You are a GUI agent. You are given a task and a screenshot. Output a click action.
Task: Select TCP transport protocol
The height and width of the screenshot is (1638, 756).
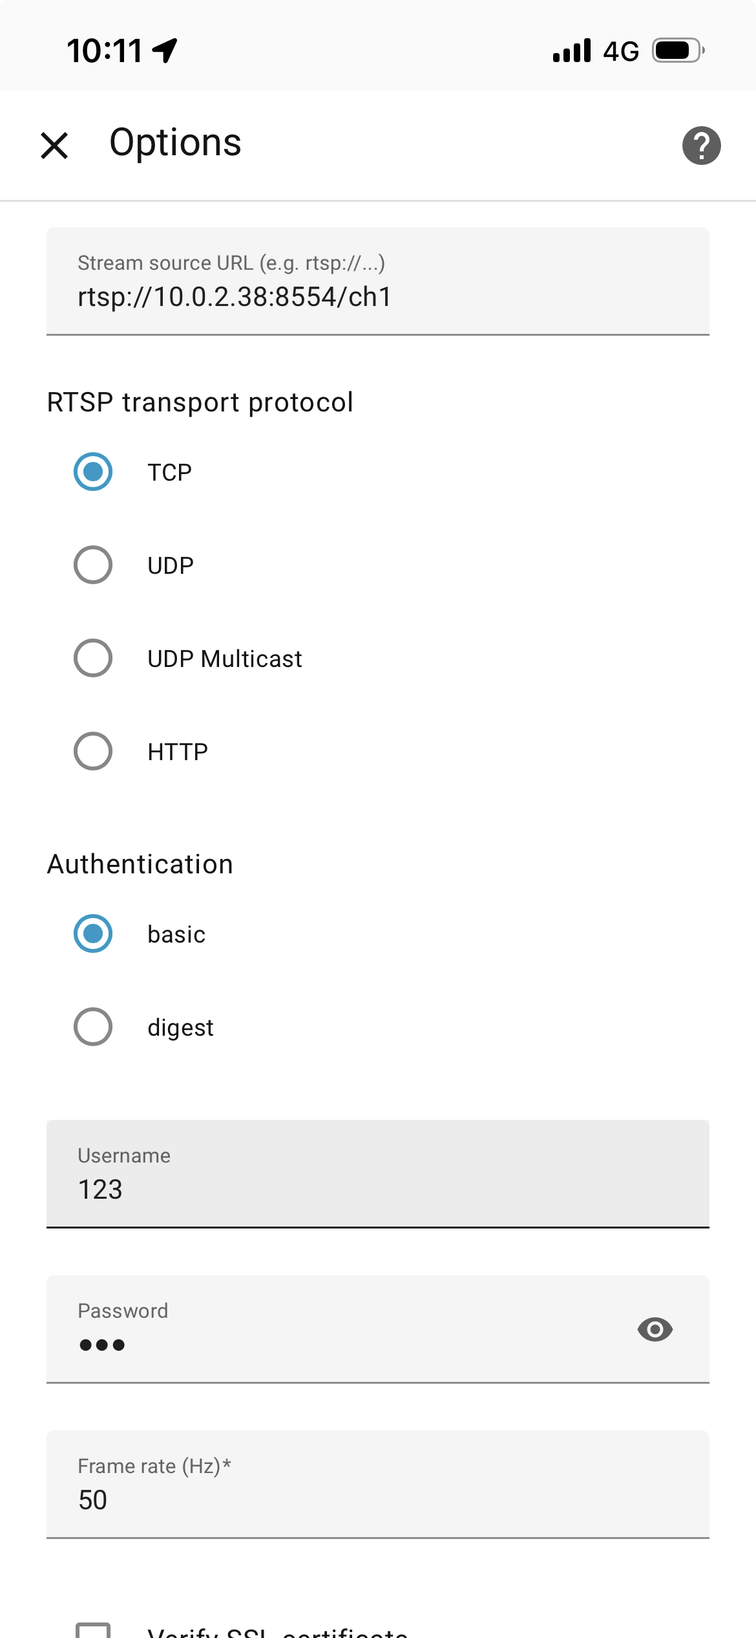(93, 472)
